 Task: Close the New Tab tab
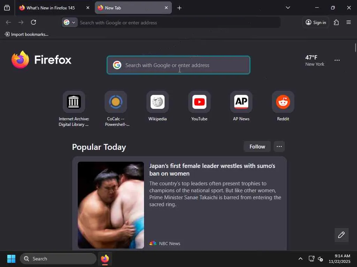166,8
